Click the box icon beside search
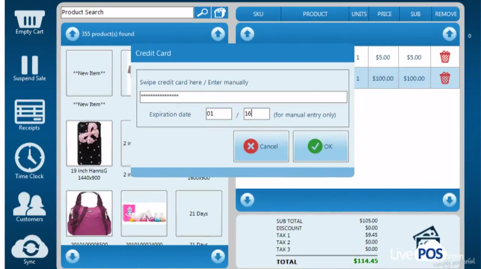This screenshot has width=481, height=269. pos(220,13)
